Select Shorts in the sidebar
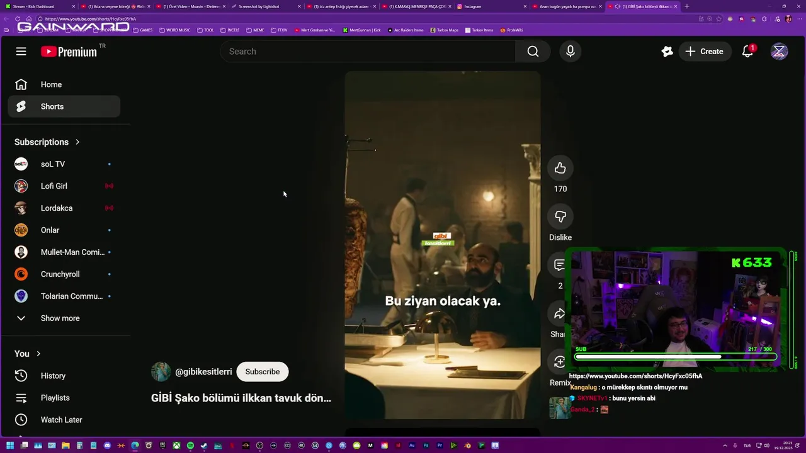The height and width of the screenshot is (453, 806). coord(64,106)
